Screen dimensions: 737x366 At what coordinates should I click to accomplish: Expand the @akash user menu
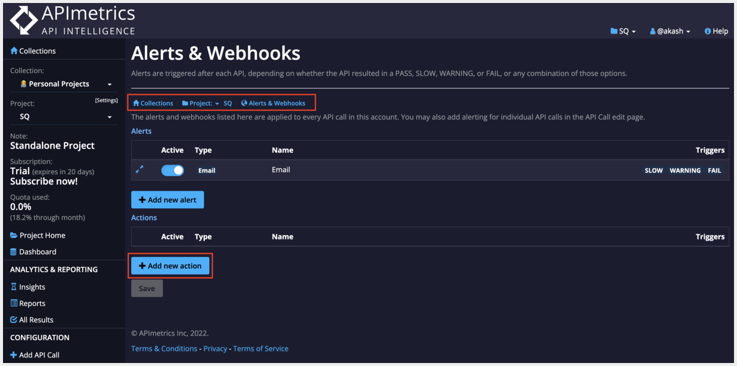pos(670,31)
